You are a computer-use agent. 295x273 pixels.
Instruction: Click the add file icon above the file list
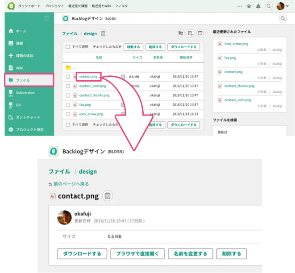pyautogui.click(x=191, y=33)
